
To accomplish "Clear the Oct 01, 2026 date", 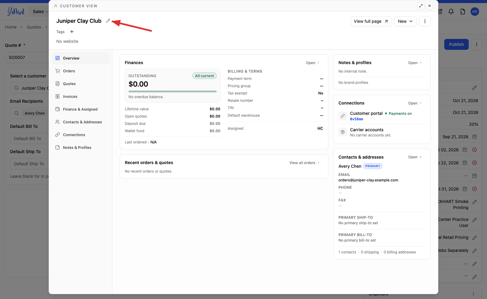I will point(474,189).
